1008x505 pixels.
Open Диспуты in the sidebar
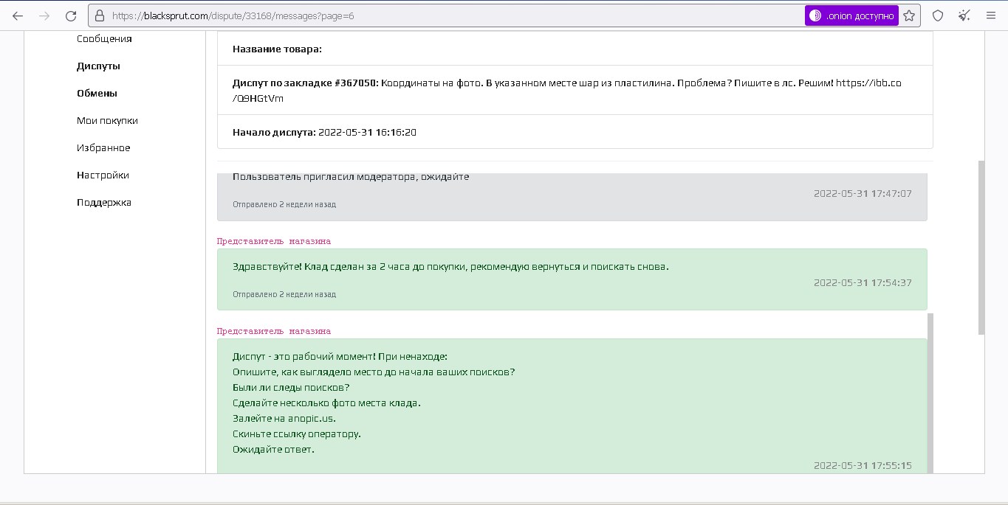98,66
